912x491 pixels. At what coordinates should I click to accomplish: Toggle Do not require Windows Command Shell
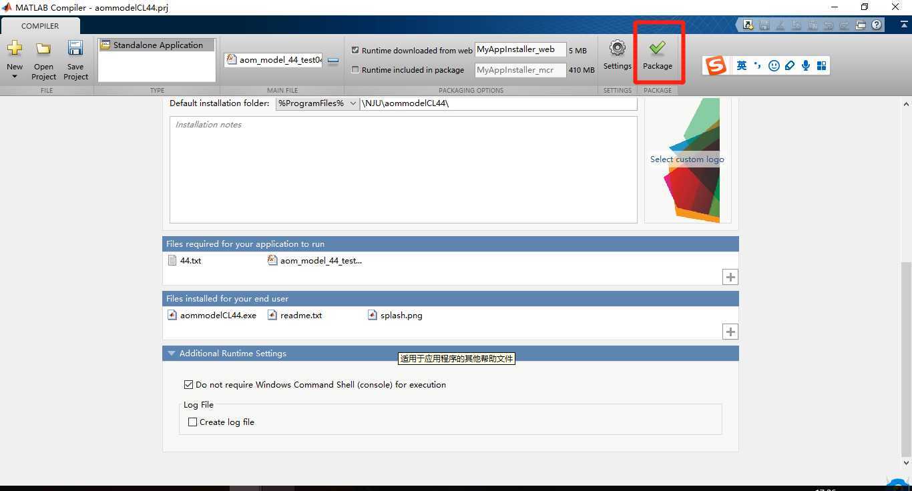pyautogui.click(x=188, y=384)
